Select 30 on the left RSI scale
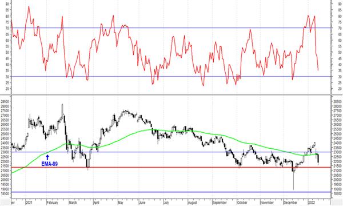 coord(7,77)
